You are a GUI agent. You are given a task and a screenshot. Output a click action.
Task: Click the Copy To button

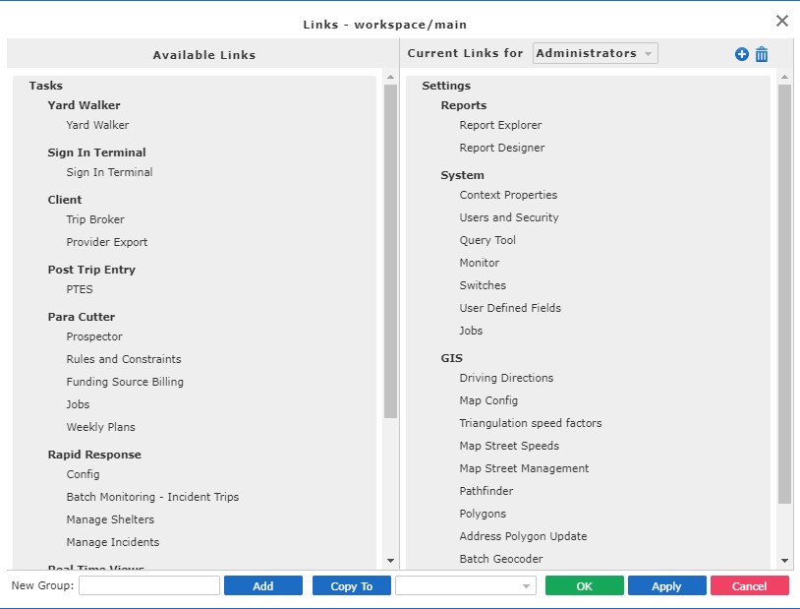point(351,585)
